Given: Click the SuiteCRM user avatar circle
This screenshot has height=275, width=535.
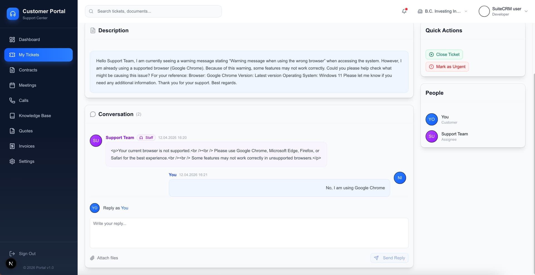Looking at the screenshot, I should (x=484, y=11).
